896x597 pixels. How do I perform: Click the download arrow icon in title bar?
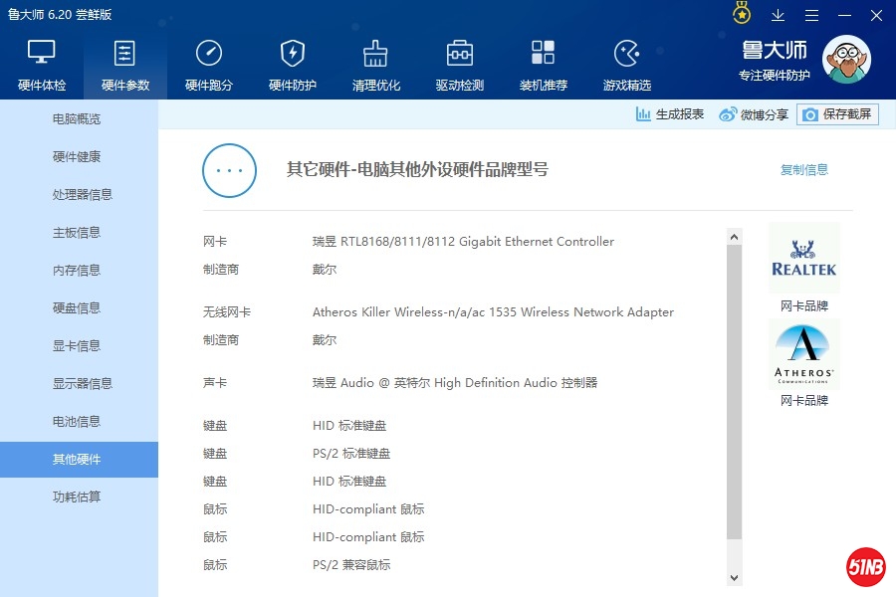click(x=779, y=15)
